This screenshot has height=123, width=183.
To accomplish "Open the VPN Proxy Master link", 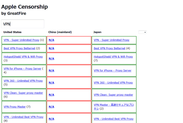I will click(x=15, y=107).
